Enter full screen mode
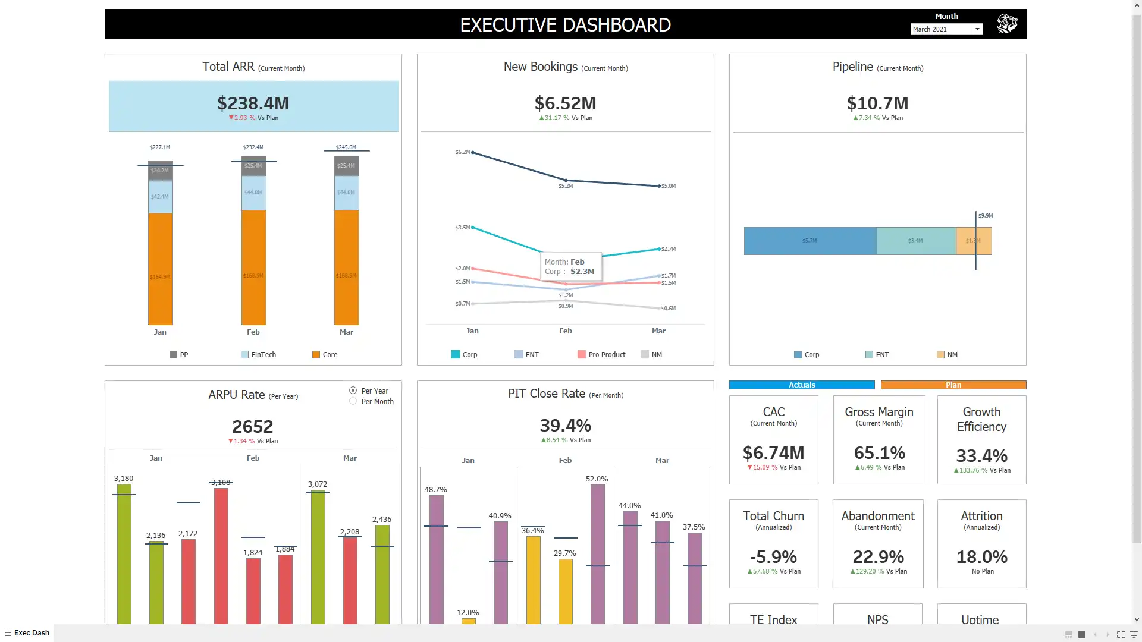This screenshot has width=1142, height=642. pos(1121,634)
